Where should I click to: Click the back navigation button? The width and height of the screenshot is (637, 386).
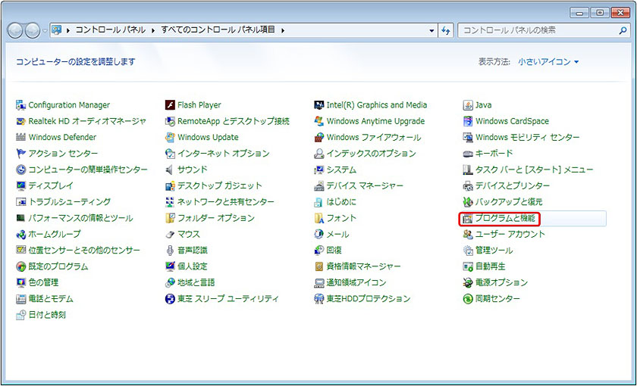click(x=15, y=30)
